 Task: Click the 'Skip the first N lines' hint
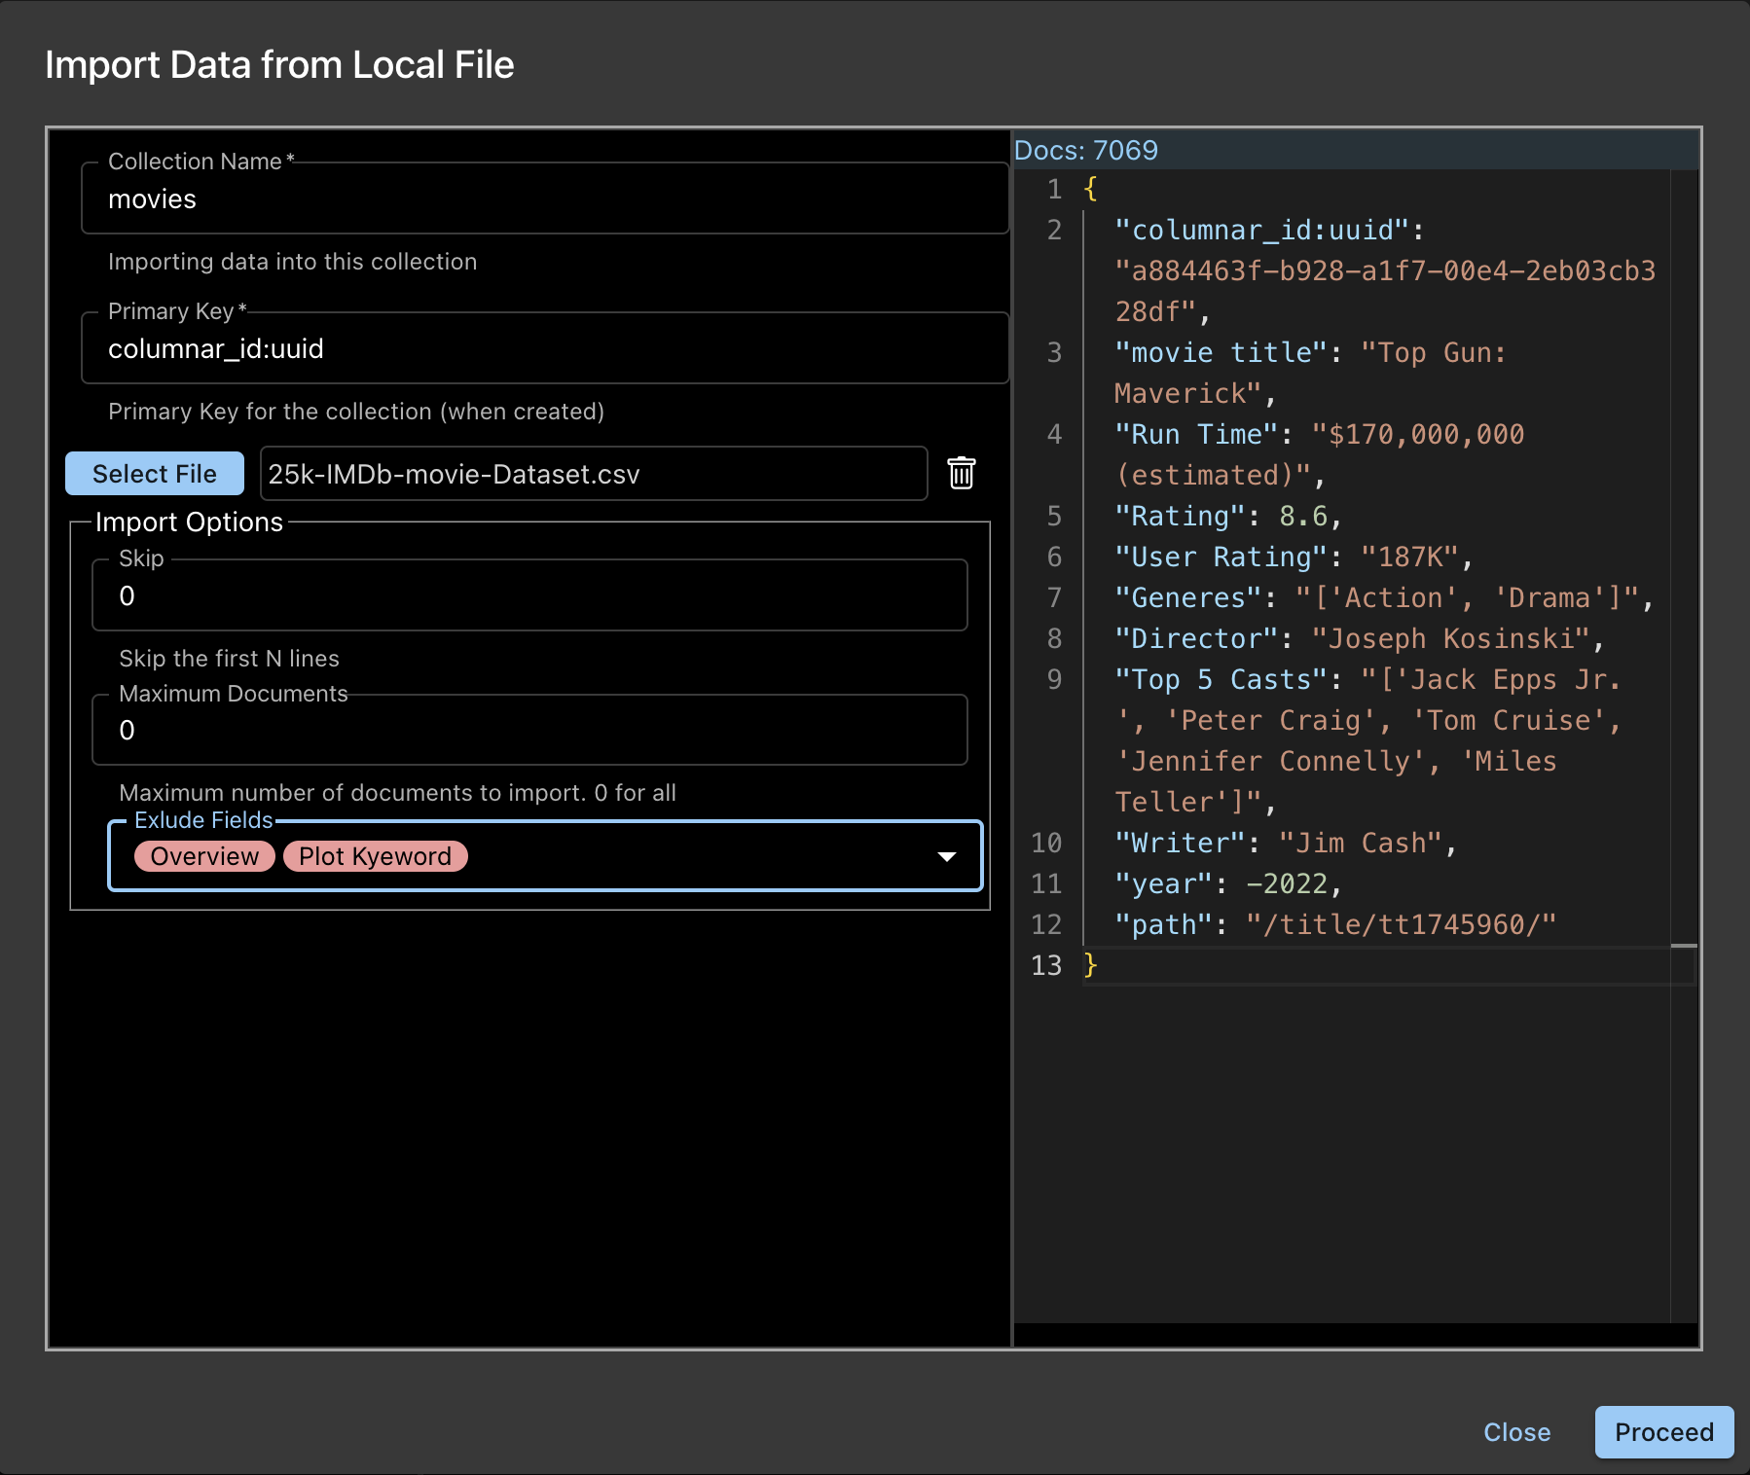point(229,659)
